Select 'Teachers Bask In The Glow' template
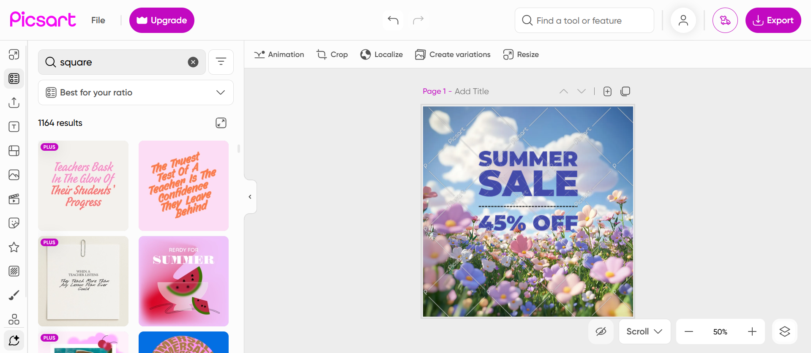Screen dimensions: 811x353 (x=83, y=186)
